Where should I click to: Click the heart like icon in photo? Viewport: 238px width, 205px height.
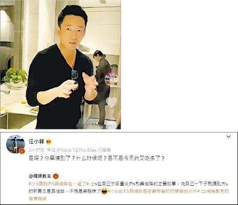[x=111, y=102]
